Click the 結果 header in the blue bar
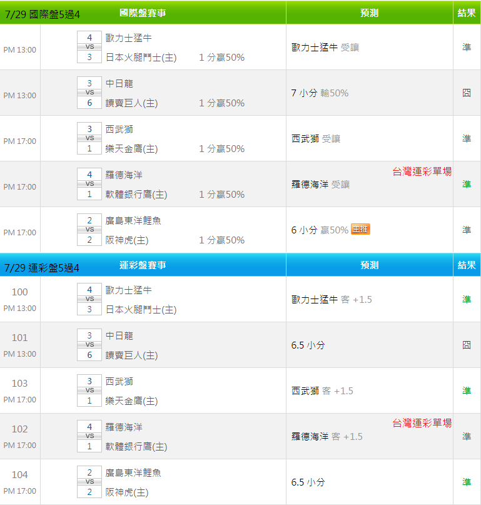The height and width of the screenshot is (505, 481). [x=467, y=265]
